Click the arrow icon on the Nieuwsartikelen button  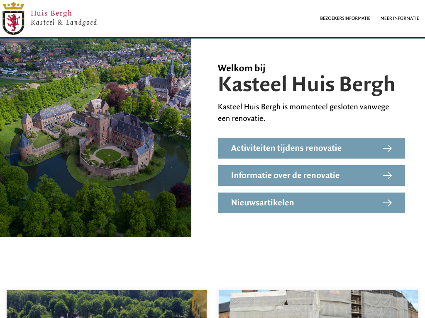387,203
